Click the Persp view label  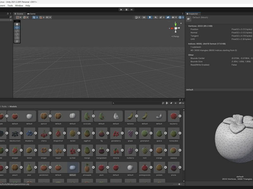coord(175,37)
